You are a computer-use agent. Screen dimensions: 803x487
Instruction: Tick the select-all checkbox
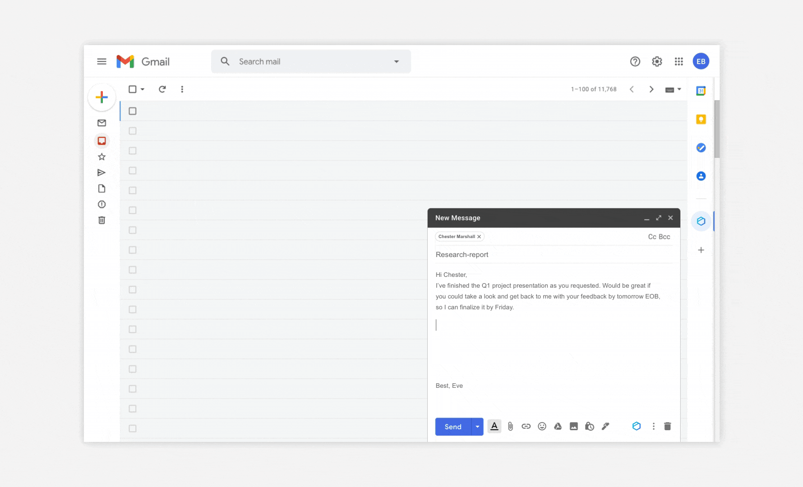click(132, 89)
